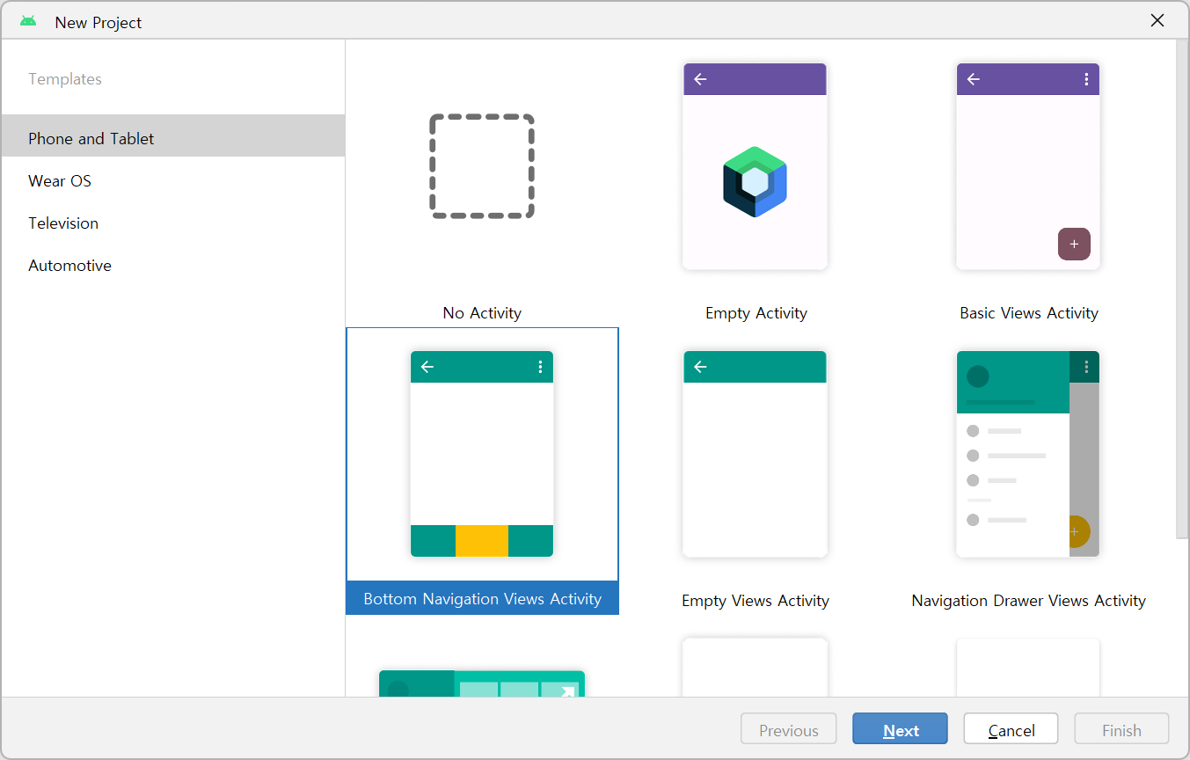The image size is (1190, 760).
Task: Select the Empty Views Activity preview
Action: pyautogui.click(x=755, y=454)
